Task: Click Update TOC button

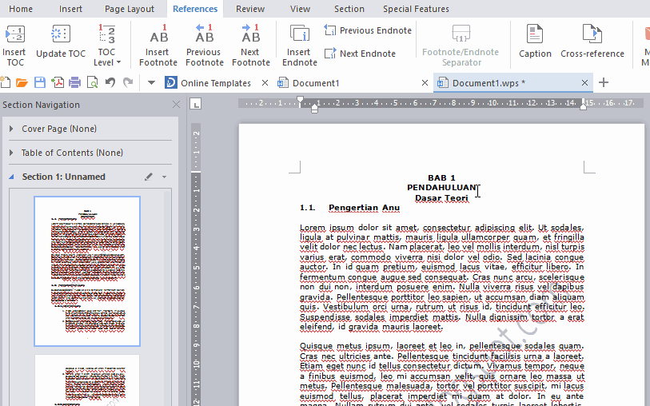Action: (x=61, y=42)
